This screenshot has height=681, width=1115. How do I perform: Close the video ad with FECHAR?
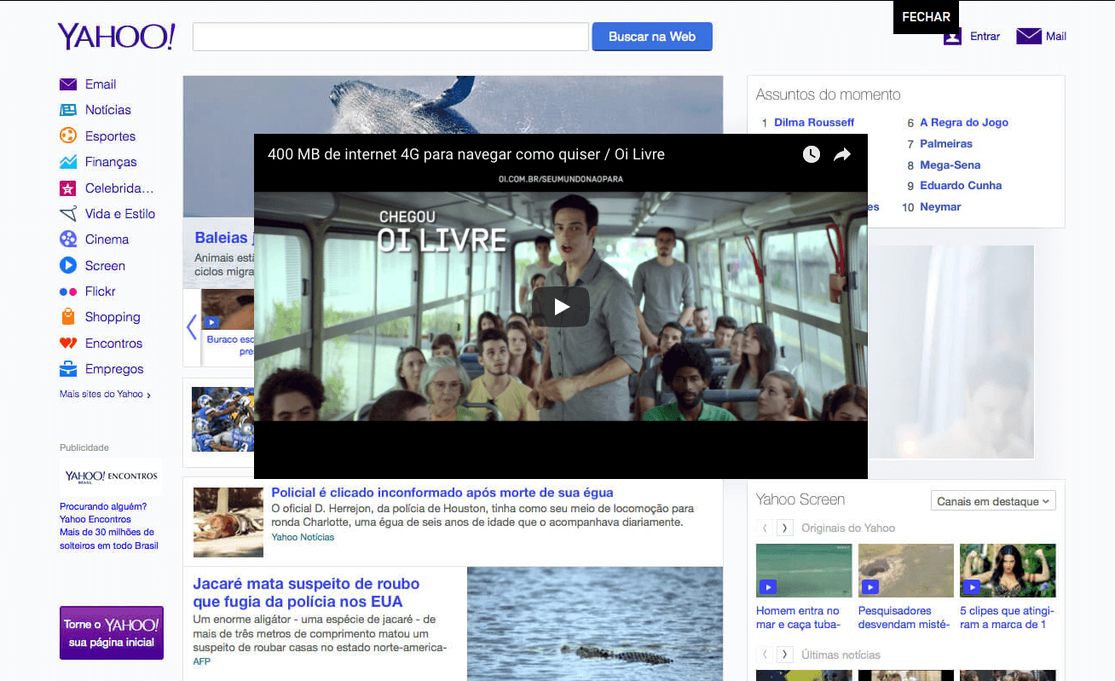(x=926, y=17)
